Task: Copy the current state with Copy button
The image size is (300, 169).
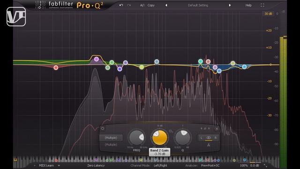Action: [x=151, y=5]
